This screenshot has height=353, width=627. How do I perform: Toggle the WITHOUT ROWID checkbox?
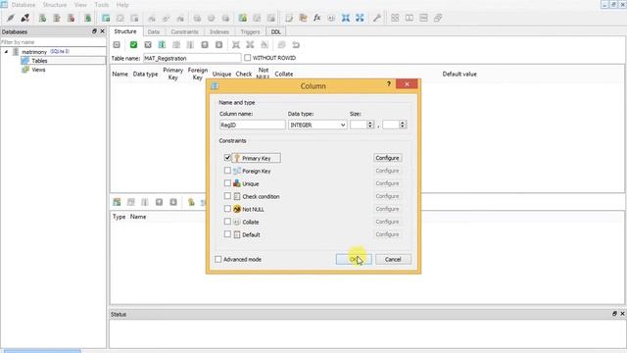tap(248, 58)
